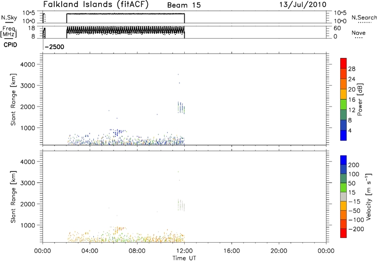The width and height of the screenshot is (377, 261).
Task: Click the CPID value '-2500'
Action: [x=54, y=47]
